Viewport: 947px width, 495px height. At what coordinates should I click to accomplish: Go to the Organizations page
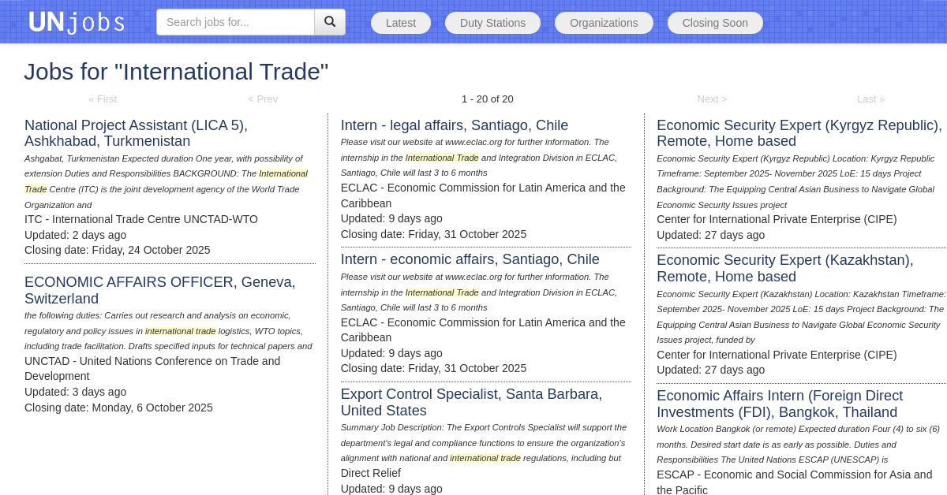pyautogui.click(x=604, y=23)
